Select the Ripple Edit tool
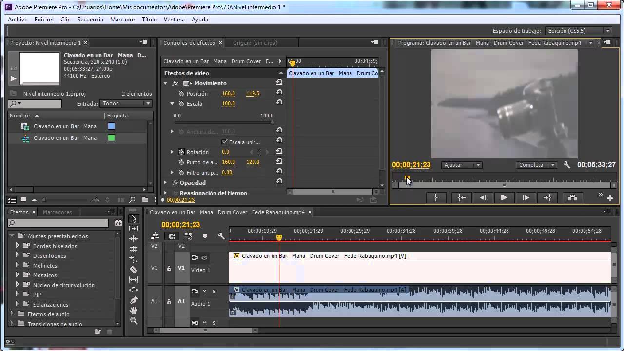The width and height of the screenshot is (624, 351). tap(134, 239)
